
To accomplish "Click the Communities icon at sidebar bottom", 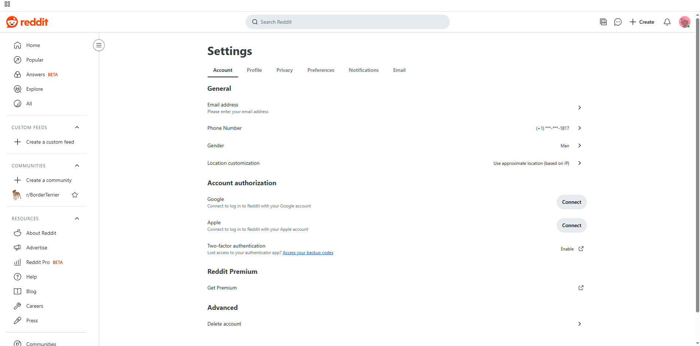I will pos(18,343).
